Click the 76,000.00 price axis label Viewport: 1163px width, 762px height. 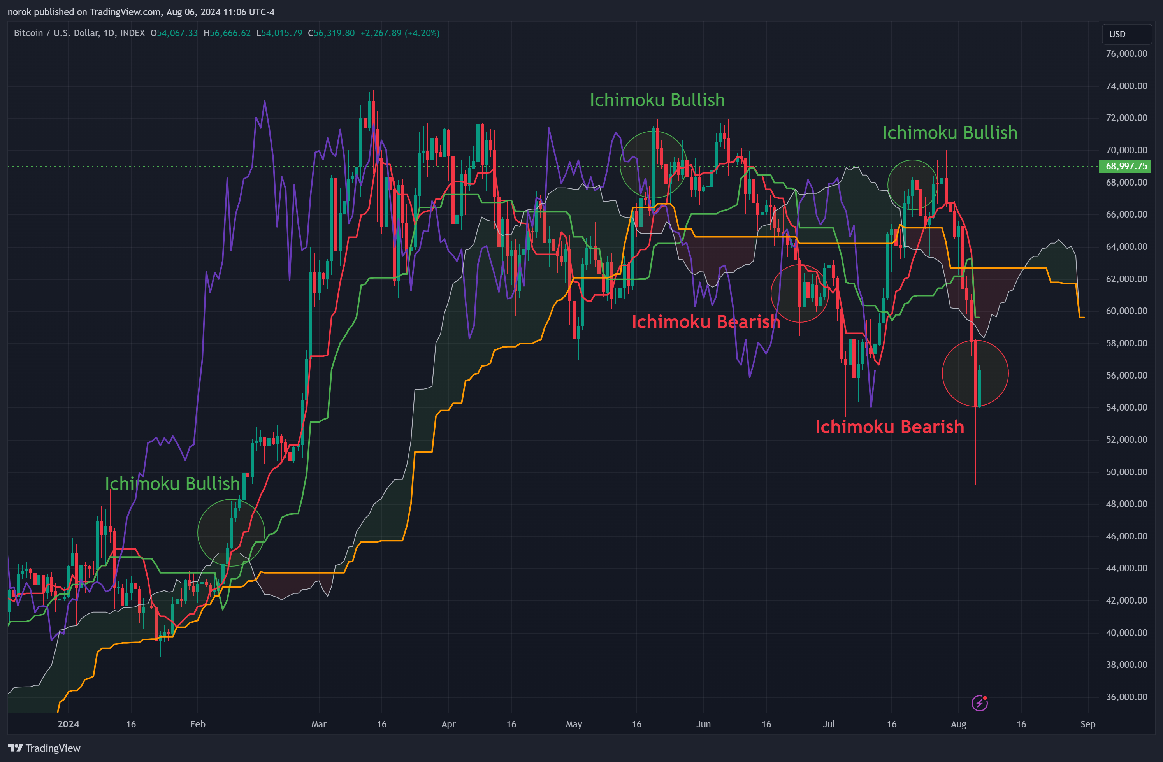click(1126, 54)
